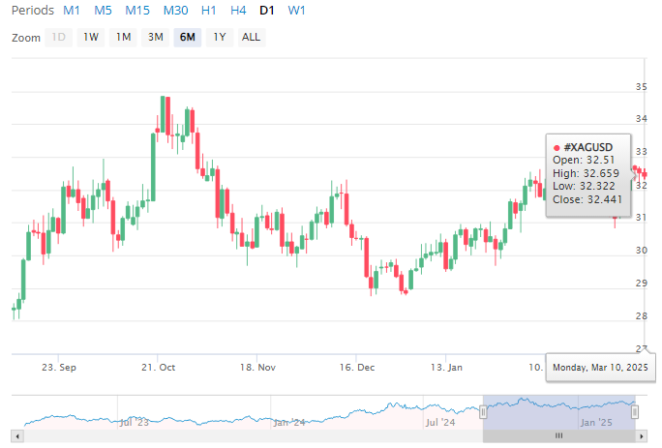662x448 pixels.
Task: Click the 13. Jan axis label
Action: (446, 368)
